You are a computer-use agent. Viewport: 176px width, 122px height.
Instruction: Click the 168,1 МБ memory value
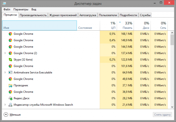(x=127, y=34)
